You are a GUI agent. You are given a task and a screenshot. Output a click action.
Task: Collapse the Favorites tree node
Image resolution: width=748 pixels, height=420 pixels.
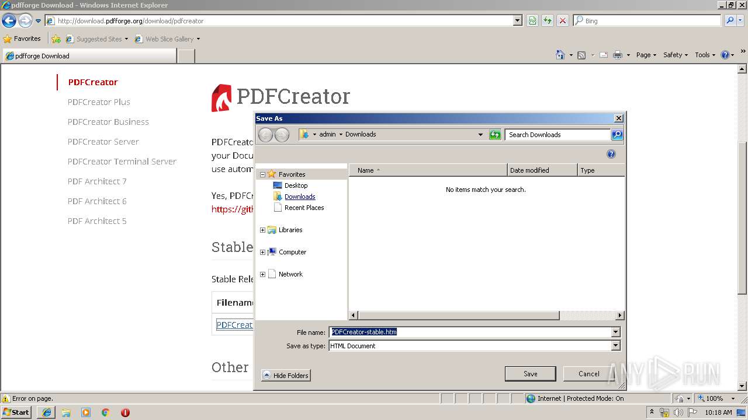pyautogui.click(x=262, y=174)
